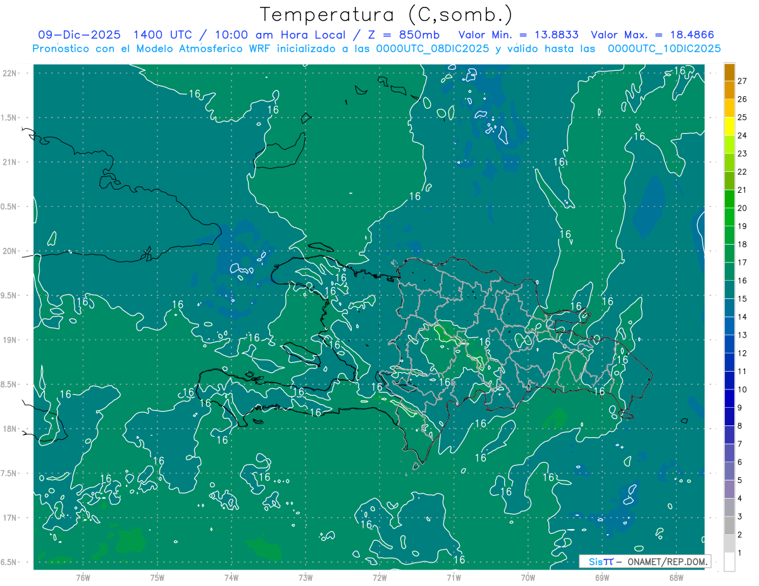Screen dimensions: 759x586
Task: Select the initialization stamp "0000UTC_08DIC2025"
Action: (x=432, y=48)
